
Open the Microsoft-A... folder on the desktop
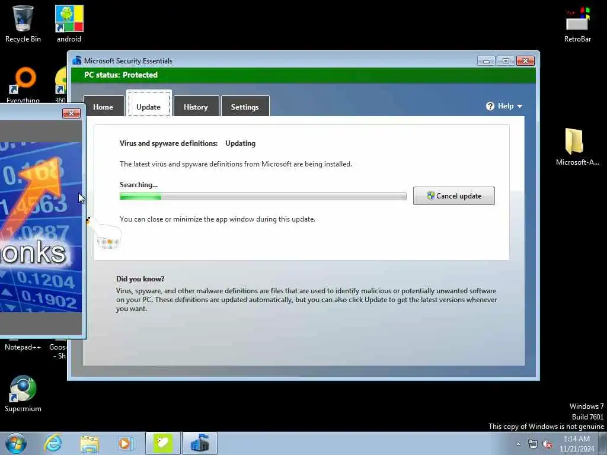coord(577,147)
